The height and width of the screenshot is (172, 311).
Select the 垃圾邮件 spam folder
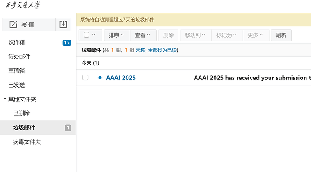[x=38, y=128]
